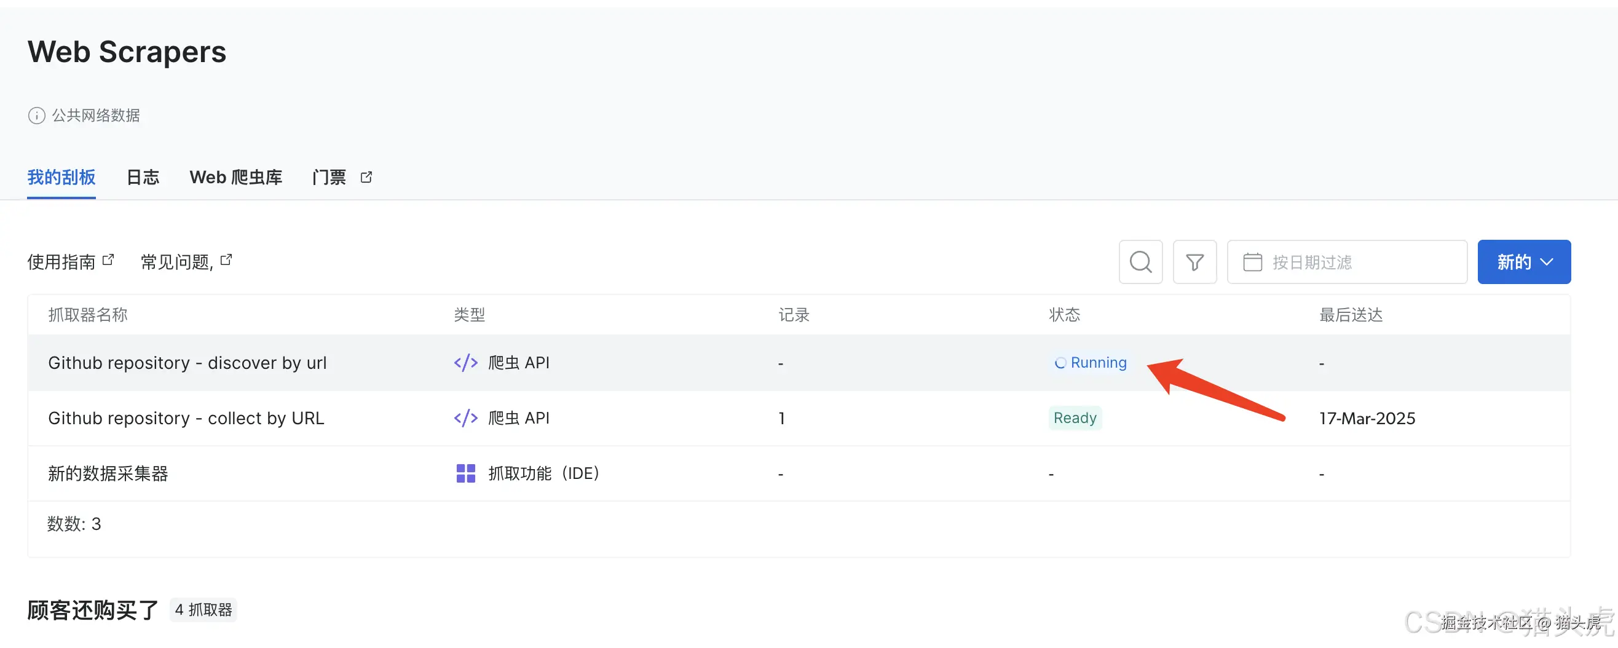1618x648 pixels.
Task: Open the 新的 dropdown button
Action: 1524,262
